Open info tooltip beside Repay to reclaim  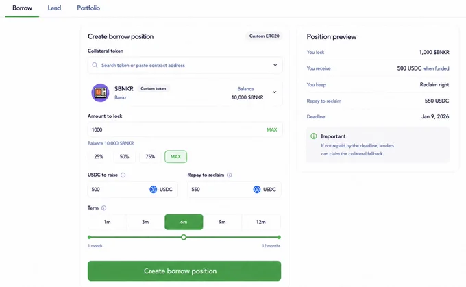click(x=229, y=175)
